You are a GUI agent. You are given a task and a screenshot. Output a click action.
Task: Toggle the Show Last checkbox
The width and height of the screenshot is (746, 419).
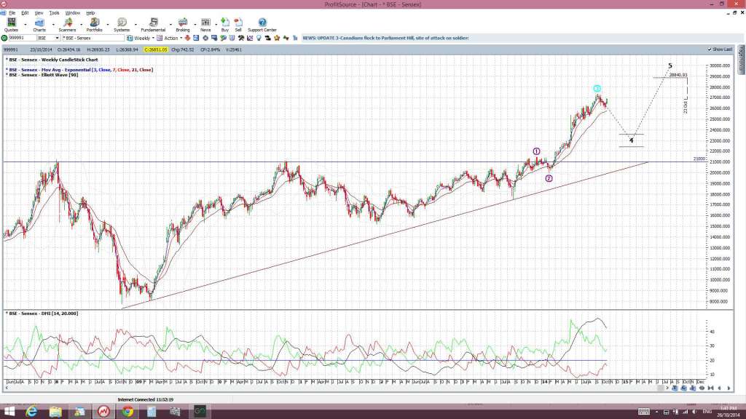pyautogui.click(x=710, y=49)
